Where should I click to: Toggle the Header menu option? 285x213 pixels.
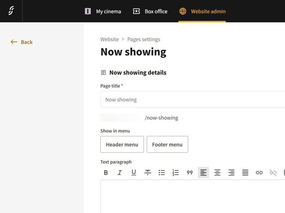122,145
